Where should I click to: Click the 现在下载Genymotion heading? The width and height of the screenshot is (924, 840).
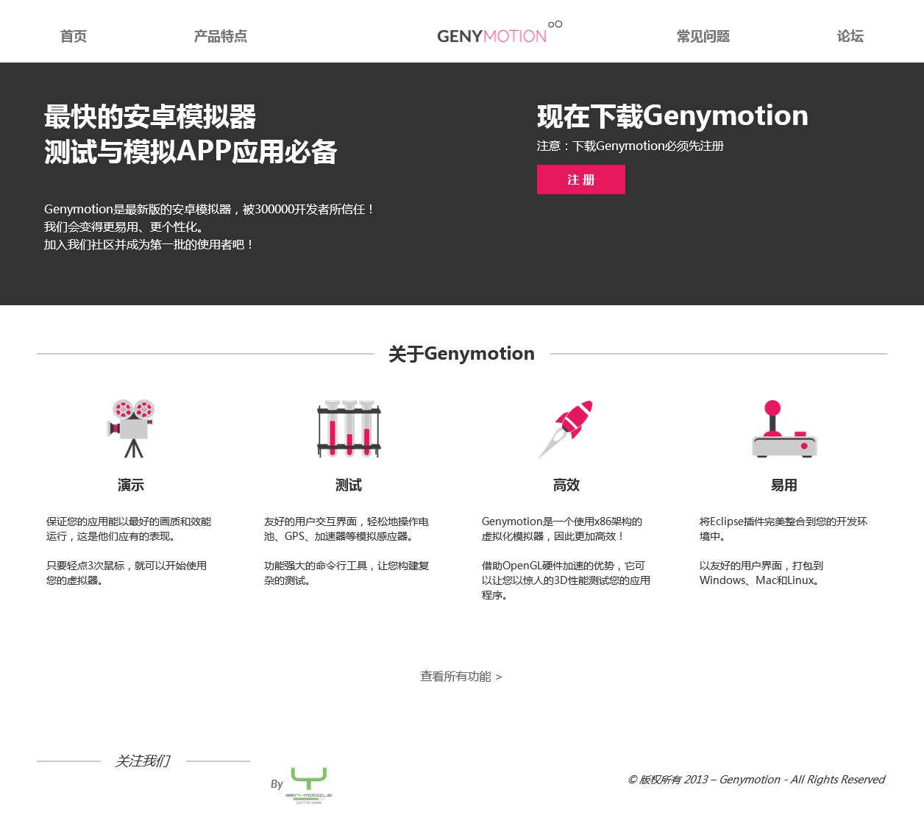point(672,116)
